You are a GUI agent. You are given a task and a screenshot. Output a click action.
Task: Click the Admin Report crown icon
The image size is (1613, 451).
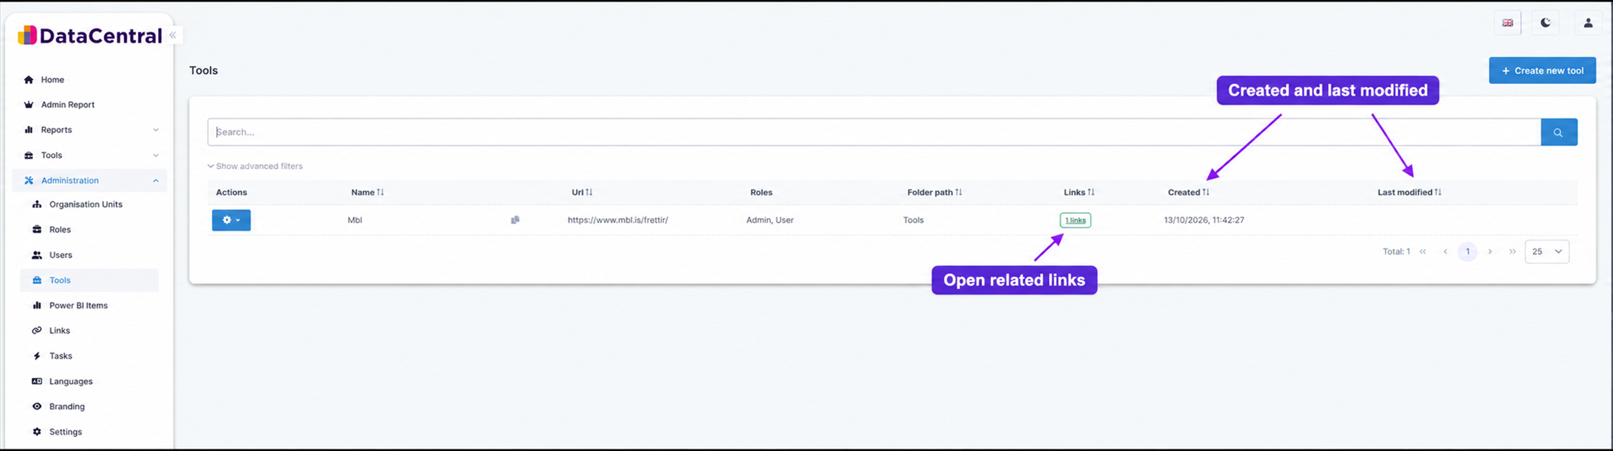click(x=29, y=105)
